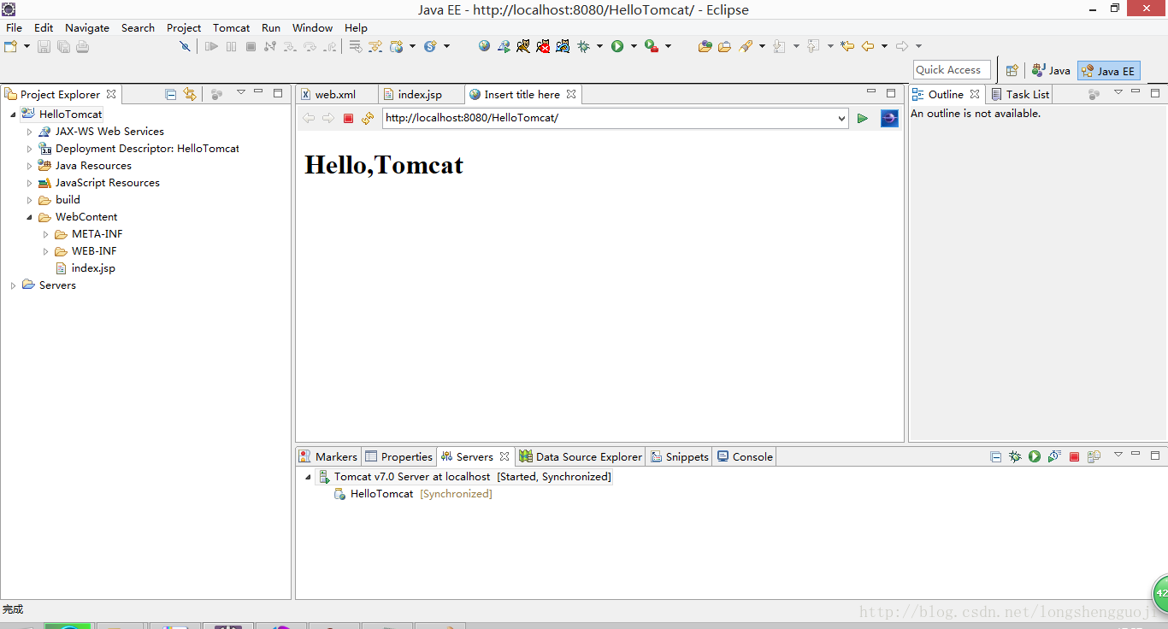This screenshot has height=629, width=1168.
Task: Click green Start server icon in Servers view
Action: point(1035,456)
